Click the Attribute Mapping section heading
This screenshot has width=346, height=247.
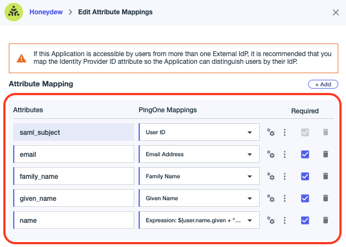(41, 84)
